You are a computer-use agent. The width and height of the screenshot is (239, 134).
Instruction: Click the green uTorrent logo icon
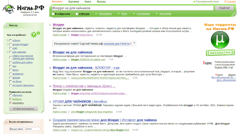220,40
